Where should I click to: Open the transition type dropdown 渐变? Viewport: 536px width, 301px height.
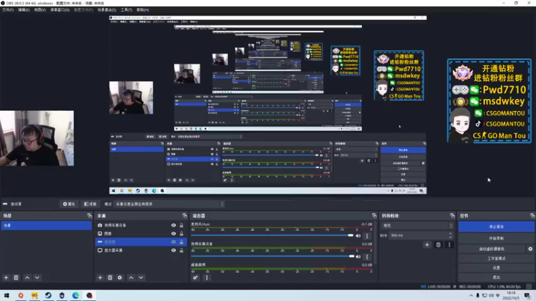417,225
